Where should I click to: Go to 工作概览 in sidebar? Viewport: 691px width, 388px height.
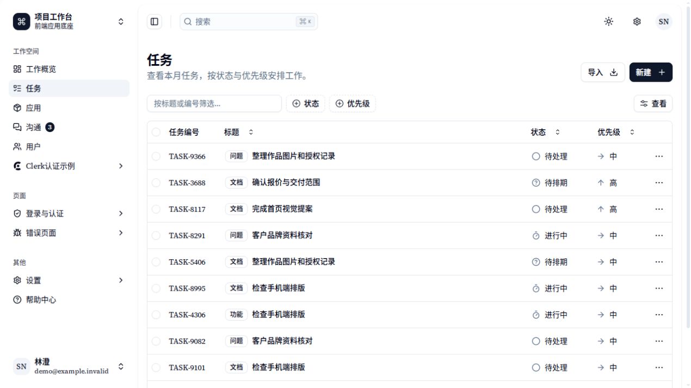69,69
